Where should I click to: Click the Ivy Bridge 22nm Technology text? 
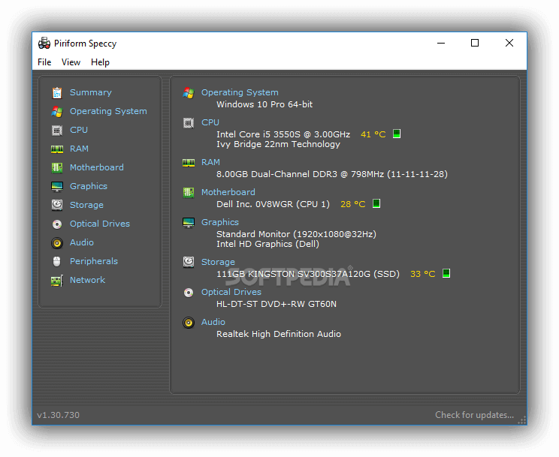pos(279,144)
